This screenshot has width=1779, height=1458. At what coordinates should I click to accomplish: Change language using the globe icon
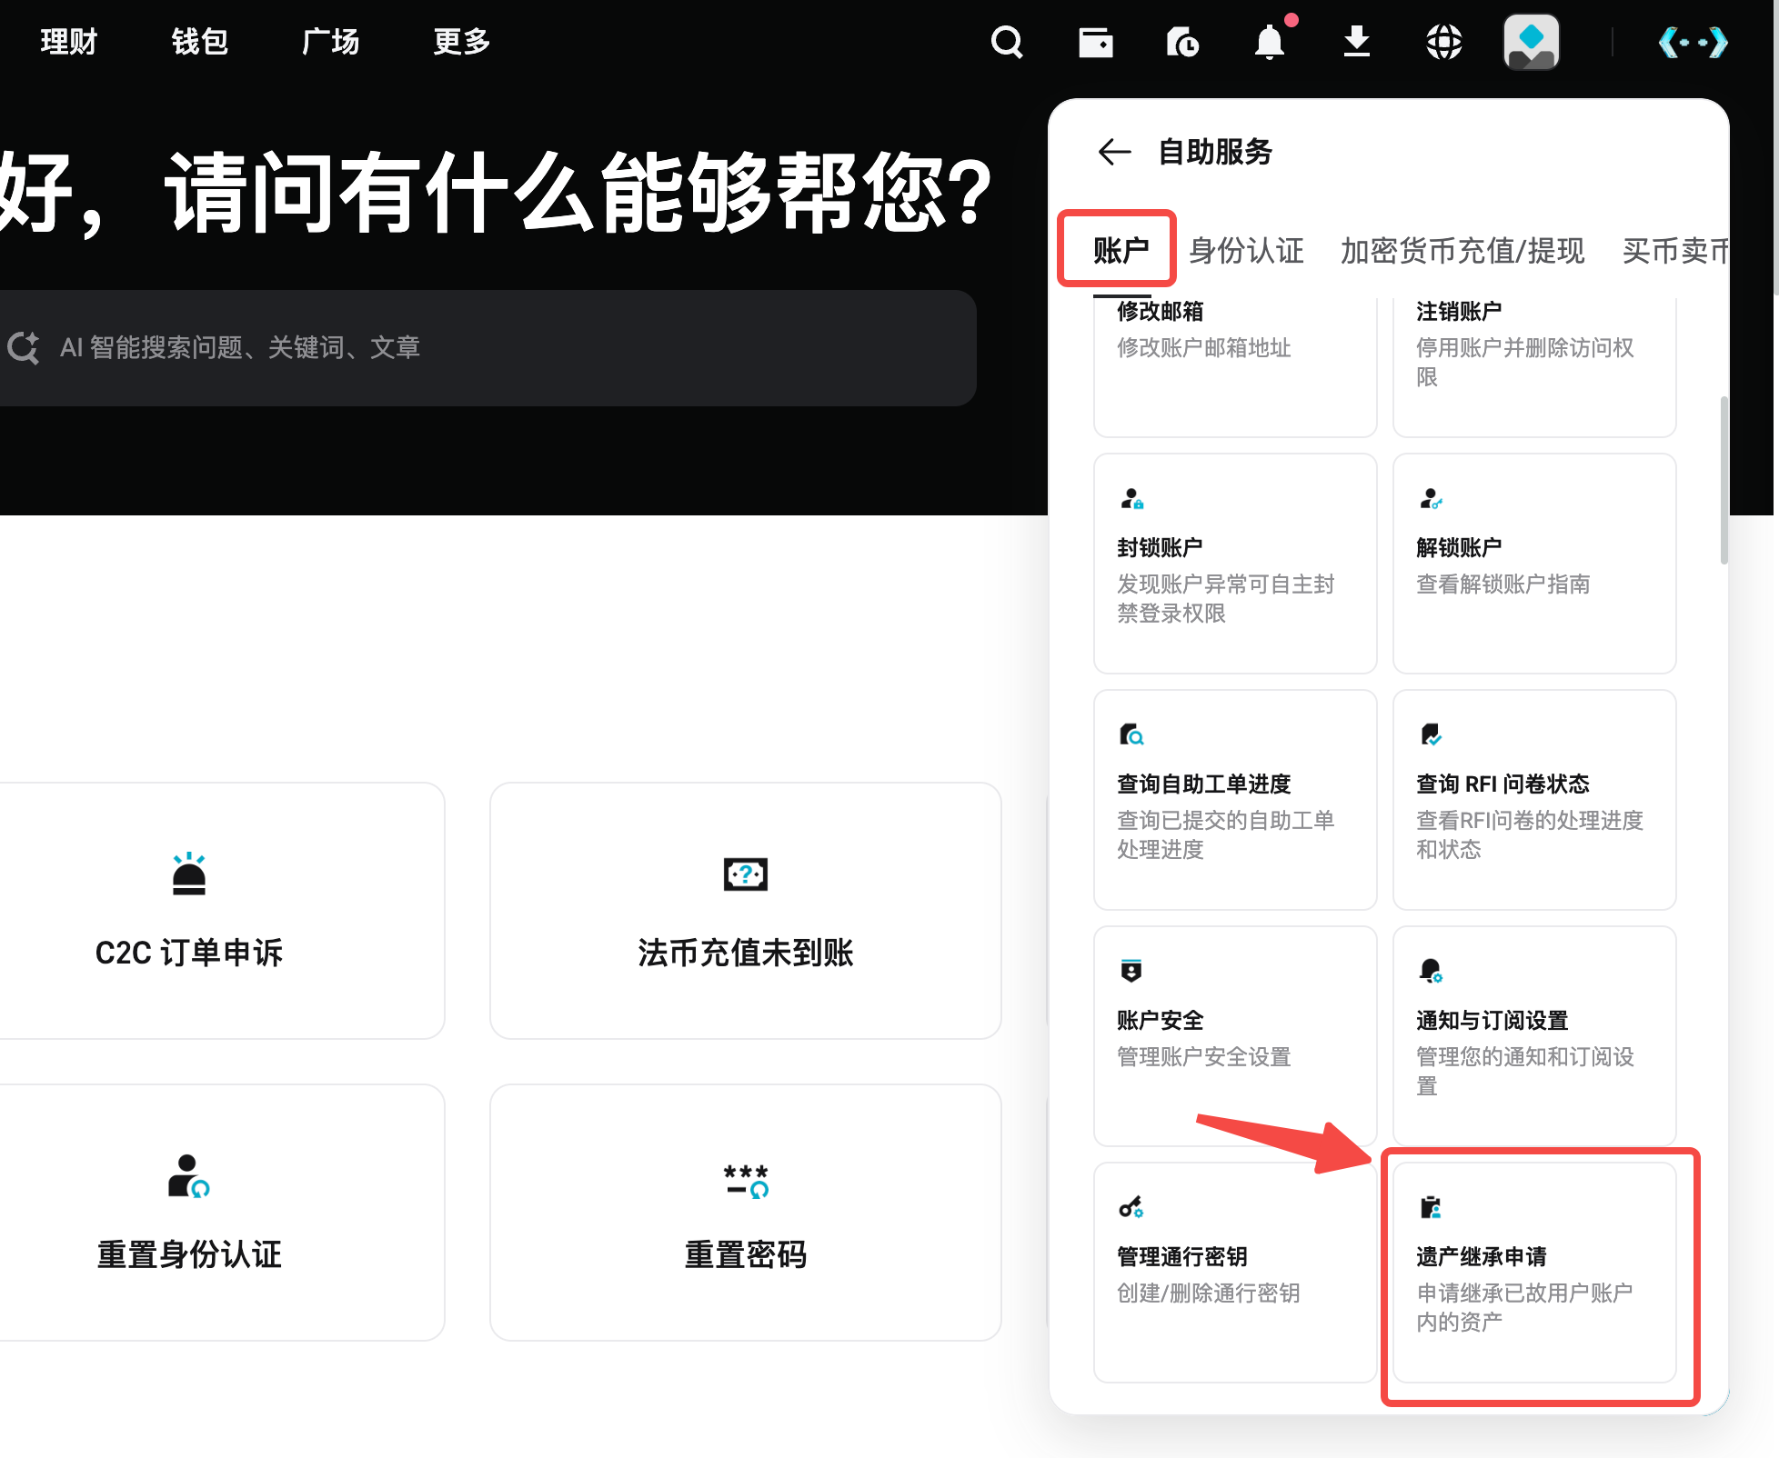(1442, 42)
